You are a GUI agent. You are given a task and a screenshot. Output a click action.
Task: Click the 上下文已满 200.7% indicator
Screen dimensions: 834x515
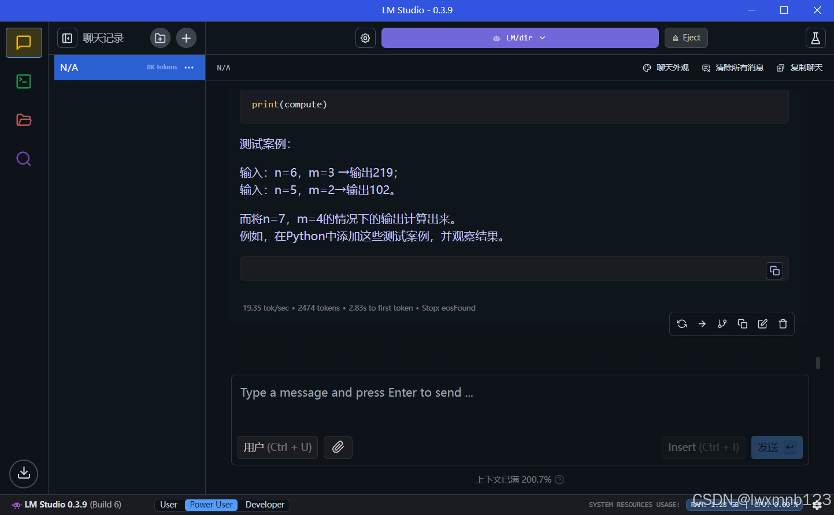(513, 480)
